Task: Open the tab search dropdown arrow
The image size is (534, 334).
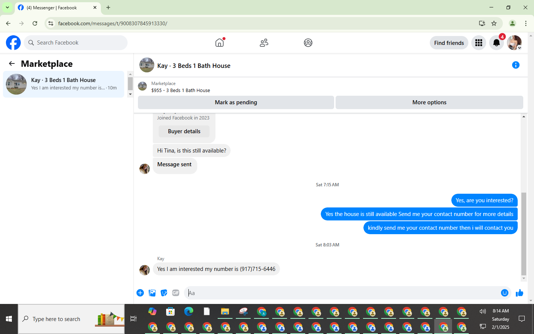Action: [7, 7]
